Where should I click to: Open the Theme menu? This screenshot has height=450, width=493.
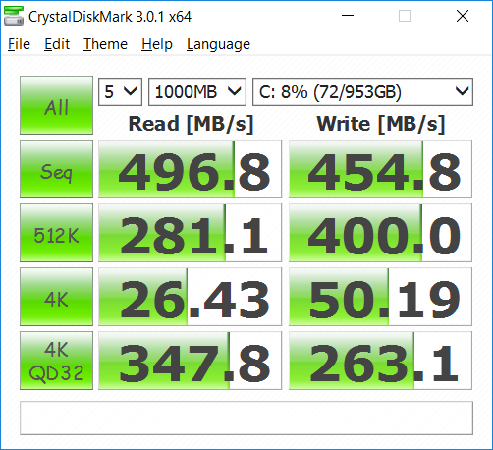[x=105, y=44]
